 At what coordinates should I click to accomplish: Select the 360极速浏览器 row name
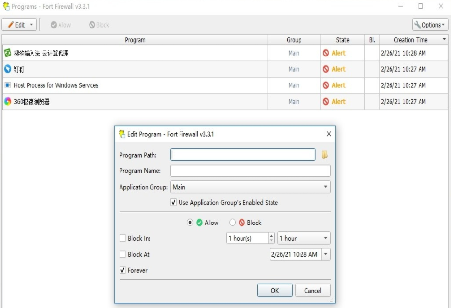click(x=31, y=102)
